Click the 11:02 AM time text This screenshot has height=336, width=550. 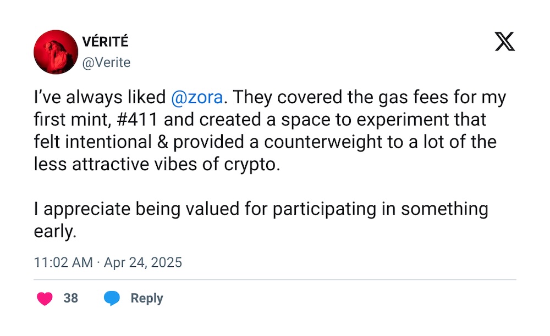coord(63,262)
